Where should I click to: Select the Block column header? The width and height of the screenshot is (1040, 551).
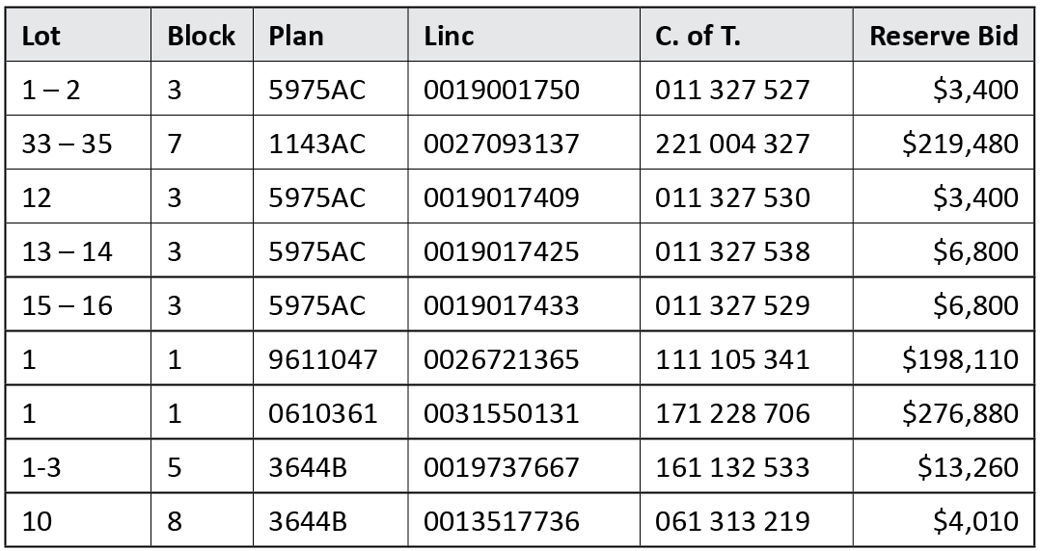(x=201, y=36)
